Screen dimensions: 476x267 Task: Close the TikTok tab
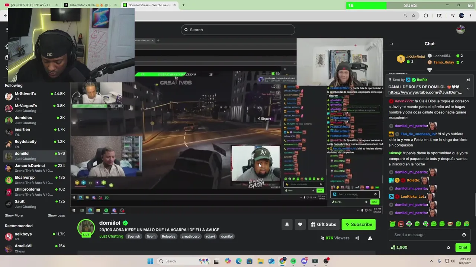click(x=116, y=5)
